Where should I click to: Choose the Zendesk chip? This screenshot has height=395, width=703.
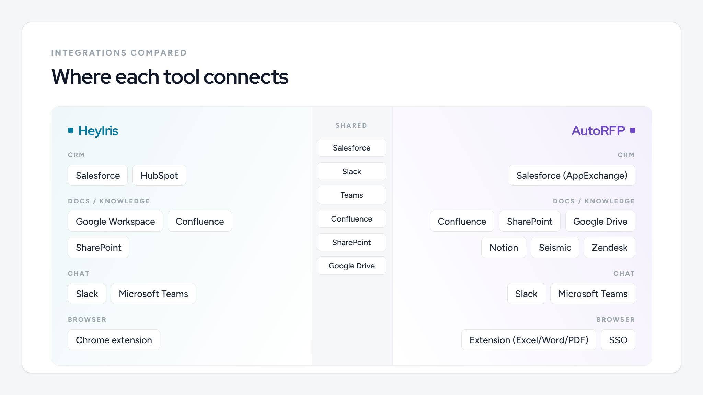click(610, 247)
